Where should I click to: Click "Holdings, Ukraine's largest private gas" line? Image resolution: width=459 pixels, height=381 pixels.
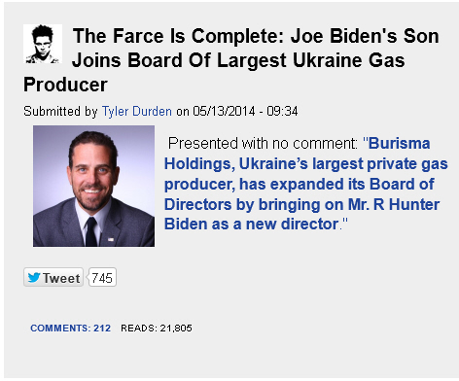(306, 164)
